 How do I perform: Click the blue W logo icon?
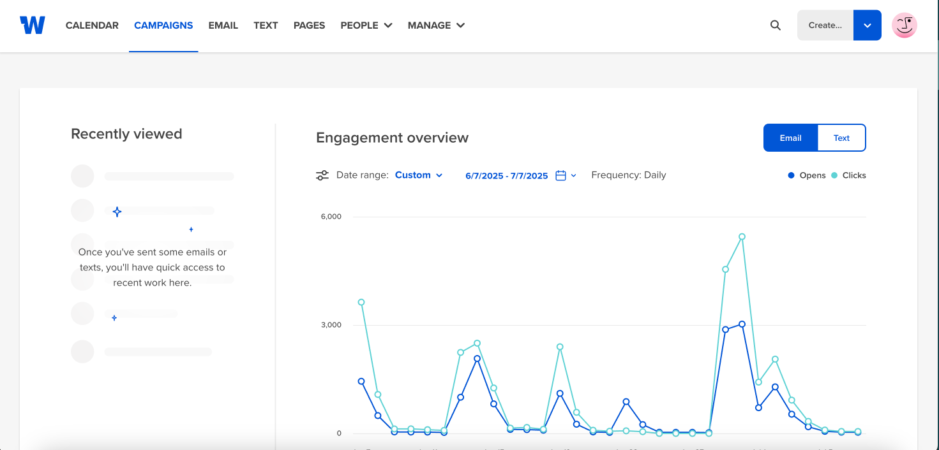[x=33, y=25]
